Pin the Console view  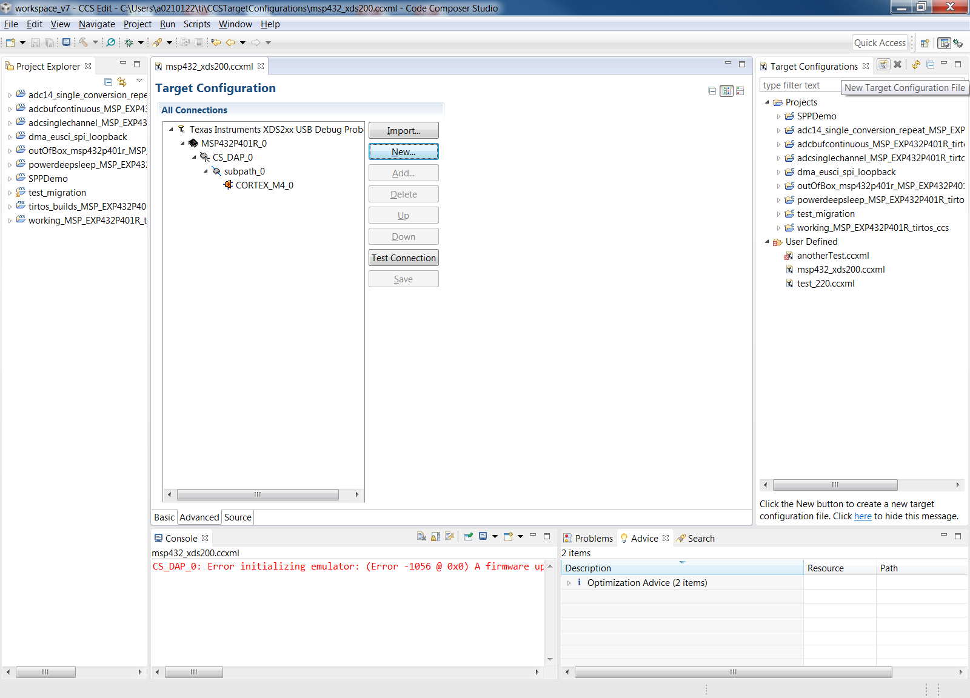[x=469, y=536]
